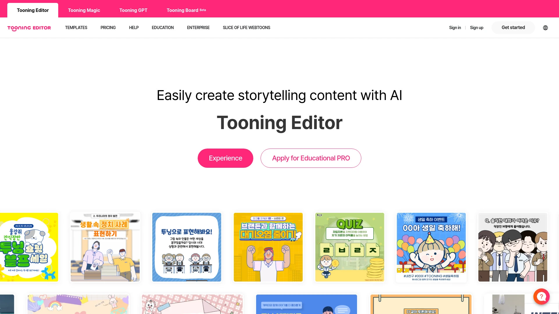
Task: Click the Tooning Editor logo icon
Action: tap(29, 28)
